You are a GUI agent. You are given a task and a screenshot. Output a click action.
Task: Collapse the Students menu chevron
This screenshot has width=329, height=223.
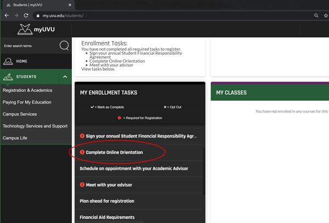[x=65, y=77]
